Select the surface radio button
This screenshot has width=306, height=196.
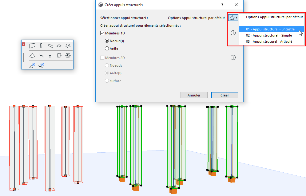click(107, 81)
